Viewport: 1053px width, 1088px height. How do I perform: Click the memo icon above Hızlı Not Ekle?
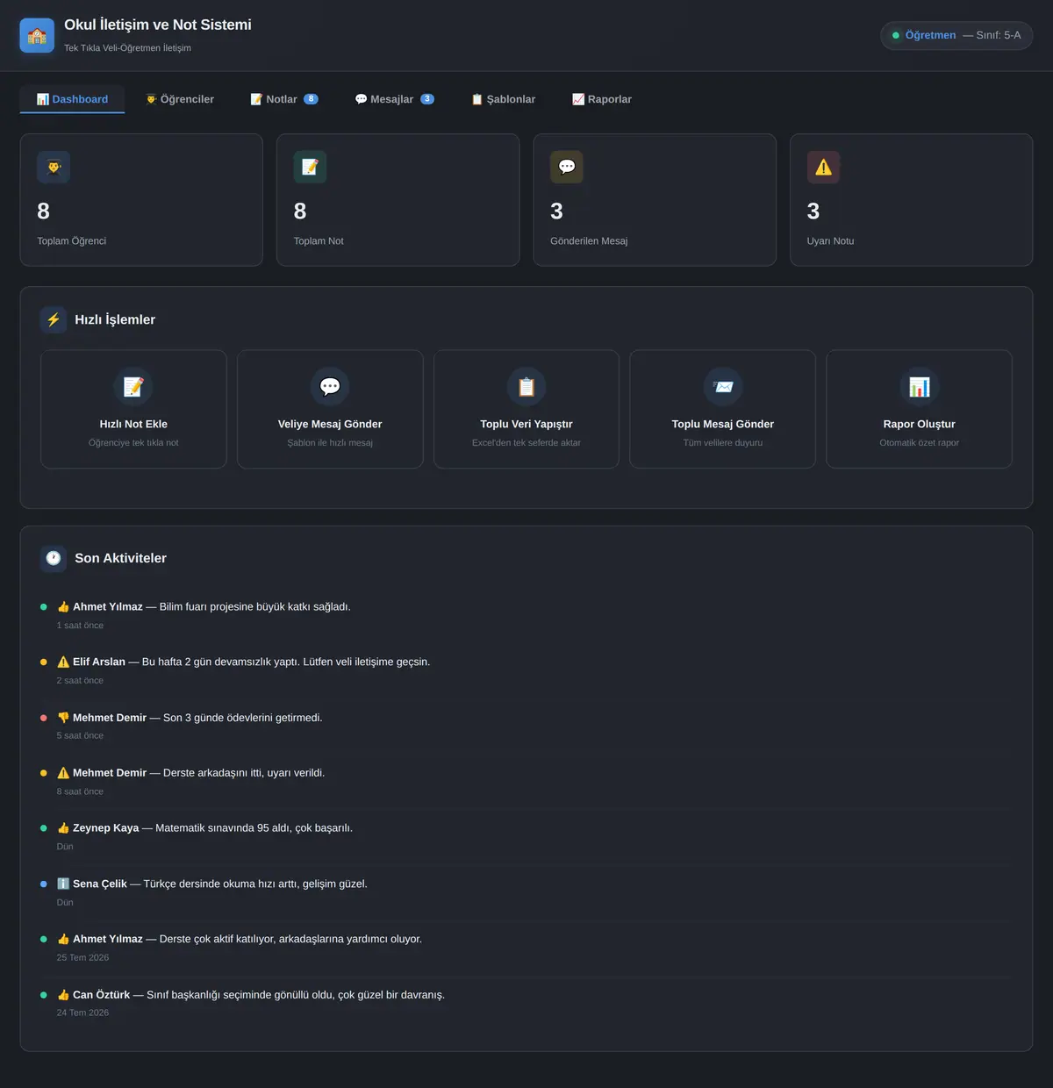133,386
